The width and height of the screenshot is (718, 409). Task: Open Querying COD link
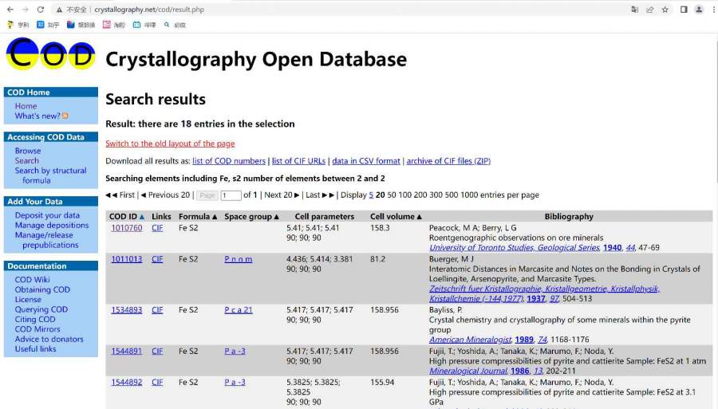(41, 309)
